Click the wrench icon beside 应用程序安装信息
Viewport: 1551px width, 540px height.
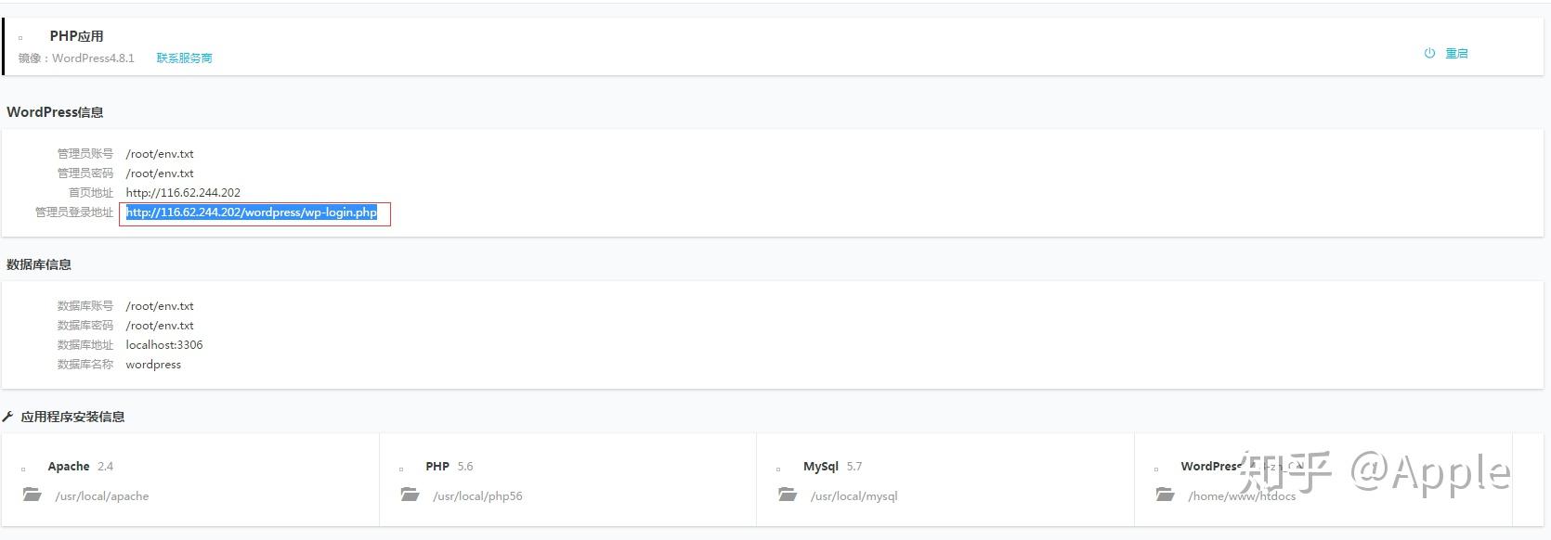tap(8, 417)
